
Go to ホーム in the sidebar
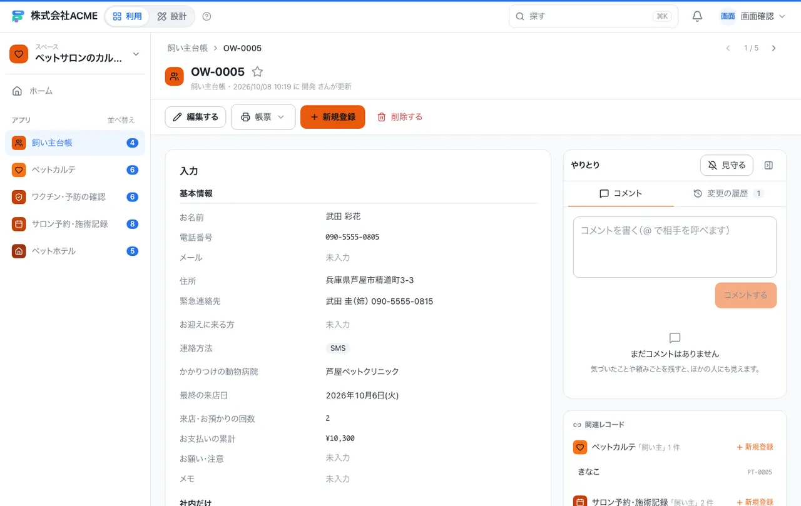click(x=75, y=91)
